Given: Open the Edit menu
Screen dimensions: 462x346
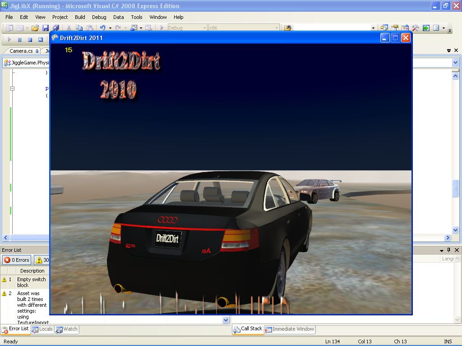Looking at the screenshot, I should click(24, 17).
